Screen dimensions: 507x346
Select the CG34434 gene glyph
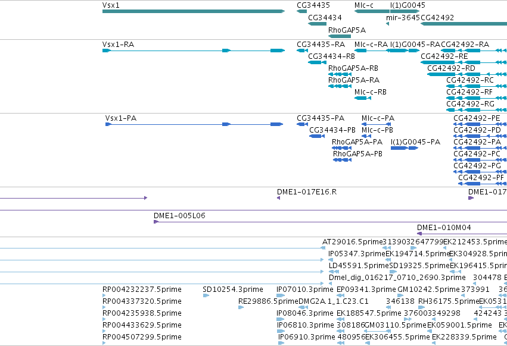(x=317, y=24)
